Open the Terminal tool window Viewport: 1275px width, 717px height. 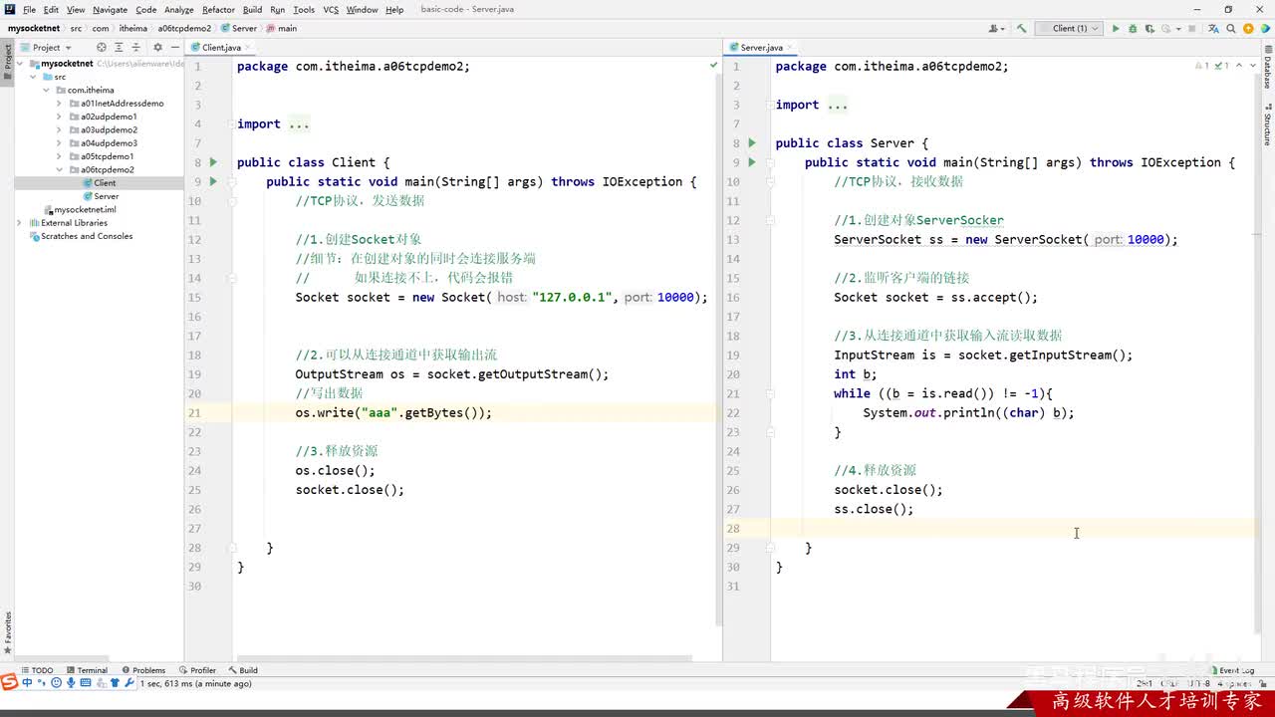pyautogui.click(x=87, y=670)
